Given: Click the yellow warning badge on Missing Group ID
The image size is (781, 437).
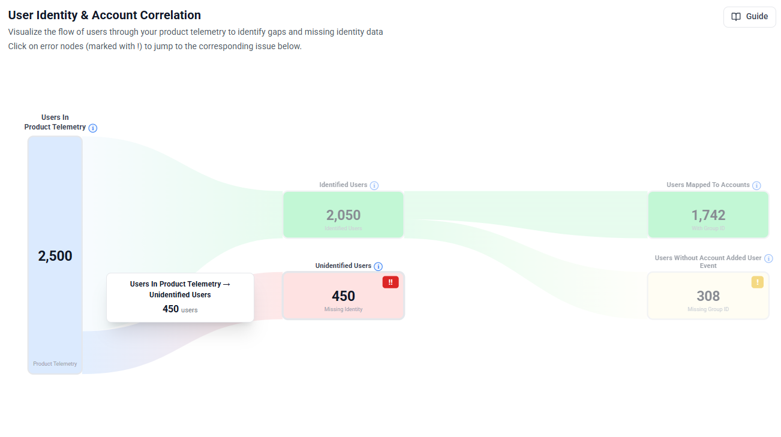Looking at the screenshot, I should [x=757, y=282].
